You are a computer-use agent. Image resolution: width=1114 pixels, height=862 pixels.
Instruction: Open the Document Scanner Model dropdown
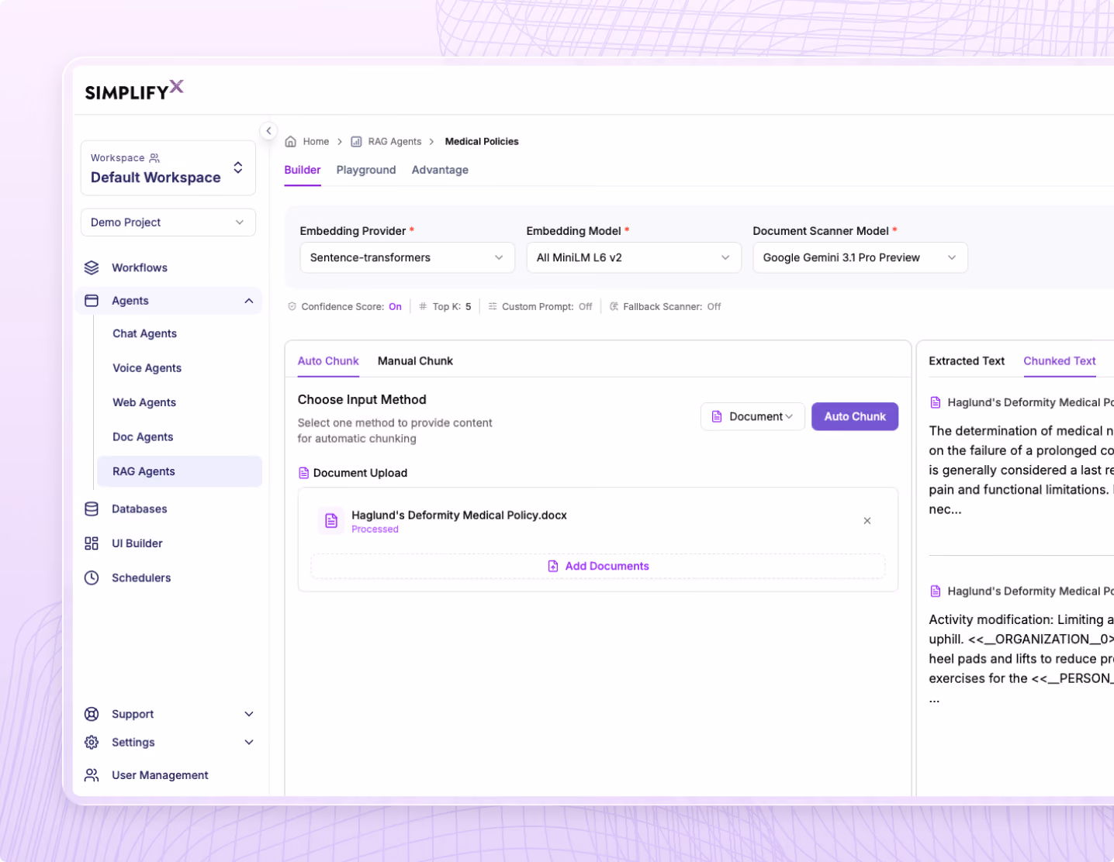[x=860, y=257]
